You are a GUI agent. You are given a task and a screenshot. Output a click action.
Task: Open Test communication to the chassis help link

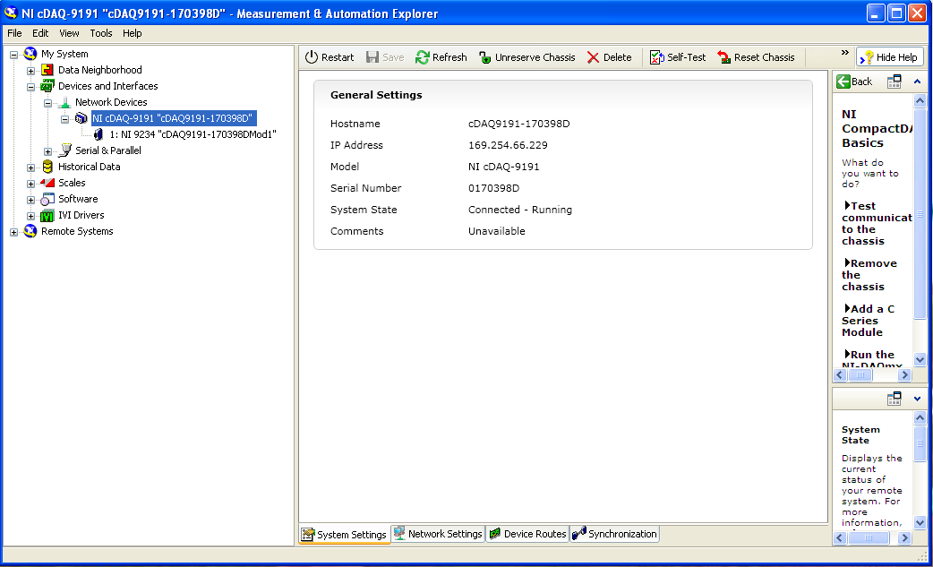[877, 223]
